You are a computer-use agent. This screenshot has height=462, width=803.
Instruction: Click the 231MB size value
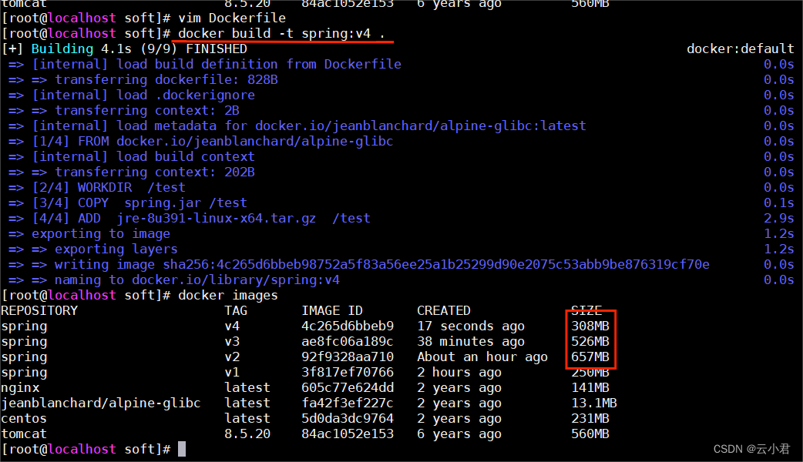(590, 419)
